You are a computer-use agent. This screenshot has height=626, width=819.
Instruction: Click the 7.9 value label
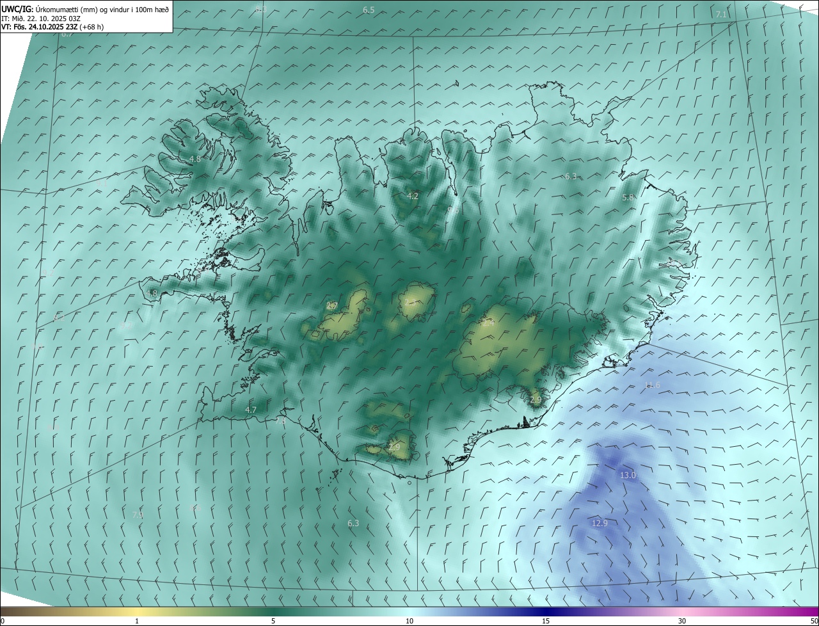138,515
